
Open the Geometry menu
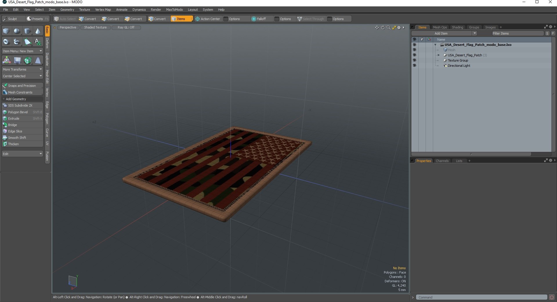click(x=67, y=10)
